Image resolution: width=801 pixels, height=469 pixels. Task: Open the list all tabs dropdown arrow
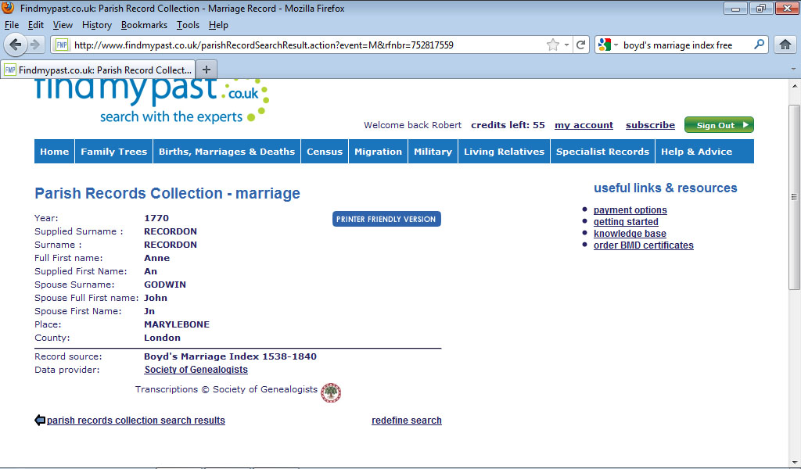(x=793, y=69)
